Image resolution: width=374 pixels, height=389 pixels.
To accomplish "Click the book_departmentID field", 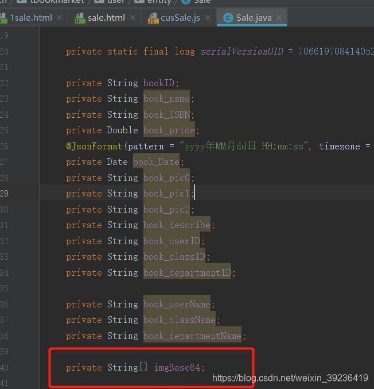I will (x=187, y=273).
